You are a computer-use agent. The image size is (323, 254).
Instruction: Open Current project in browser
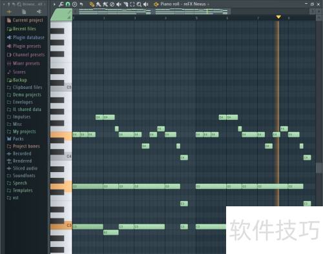[25, 20]
